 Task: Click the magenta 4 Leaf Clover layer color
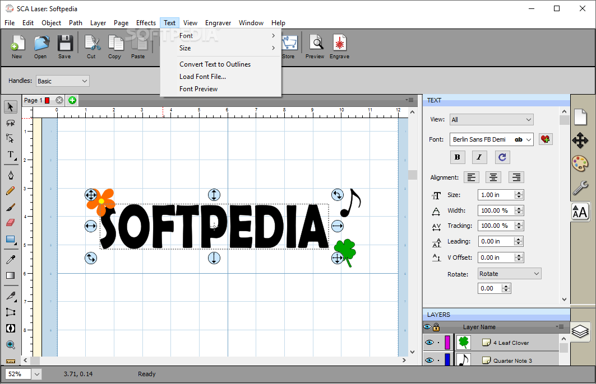[x=447, y=342]
